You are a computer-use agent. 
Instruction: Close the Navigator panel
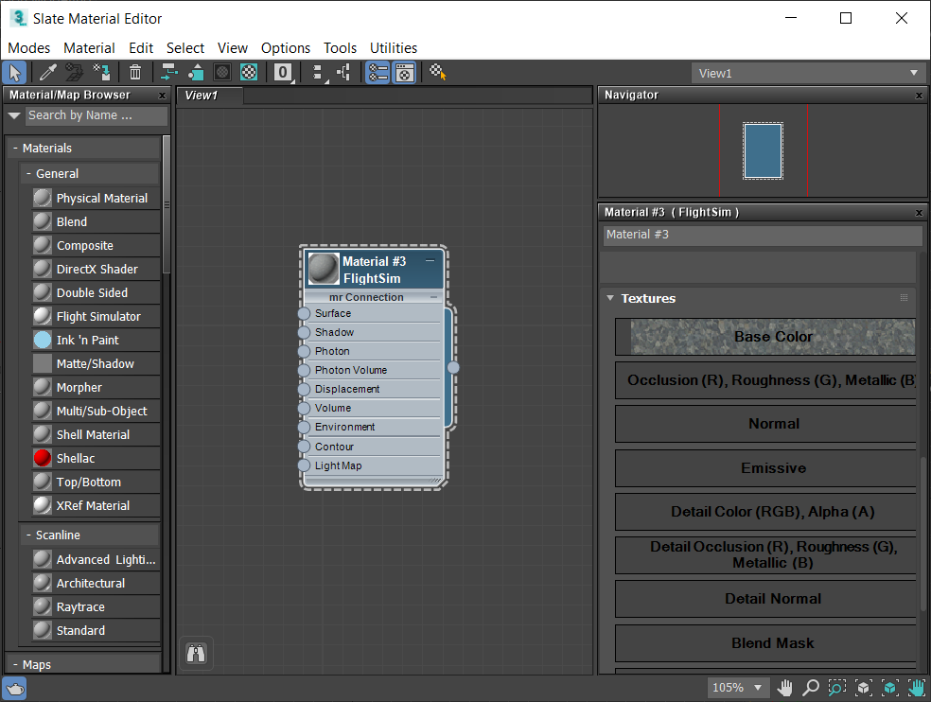[919, 96]
